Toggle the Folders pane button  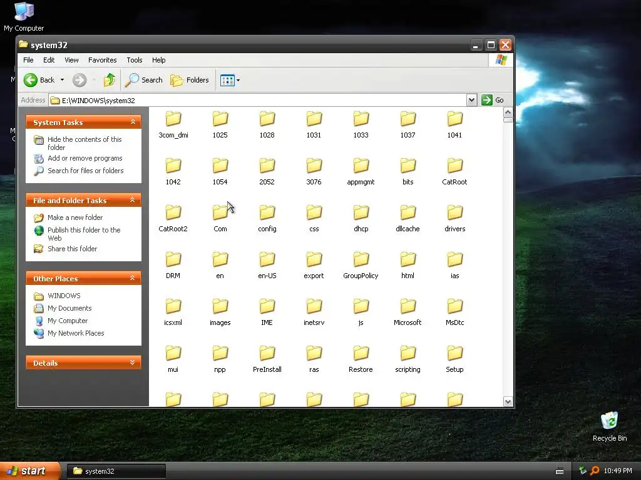190,80
